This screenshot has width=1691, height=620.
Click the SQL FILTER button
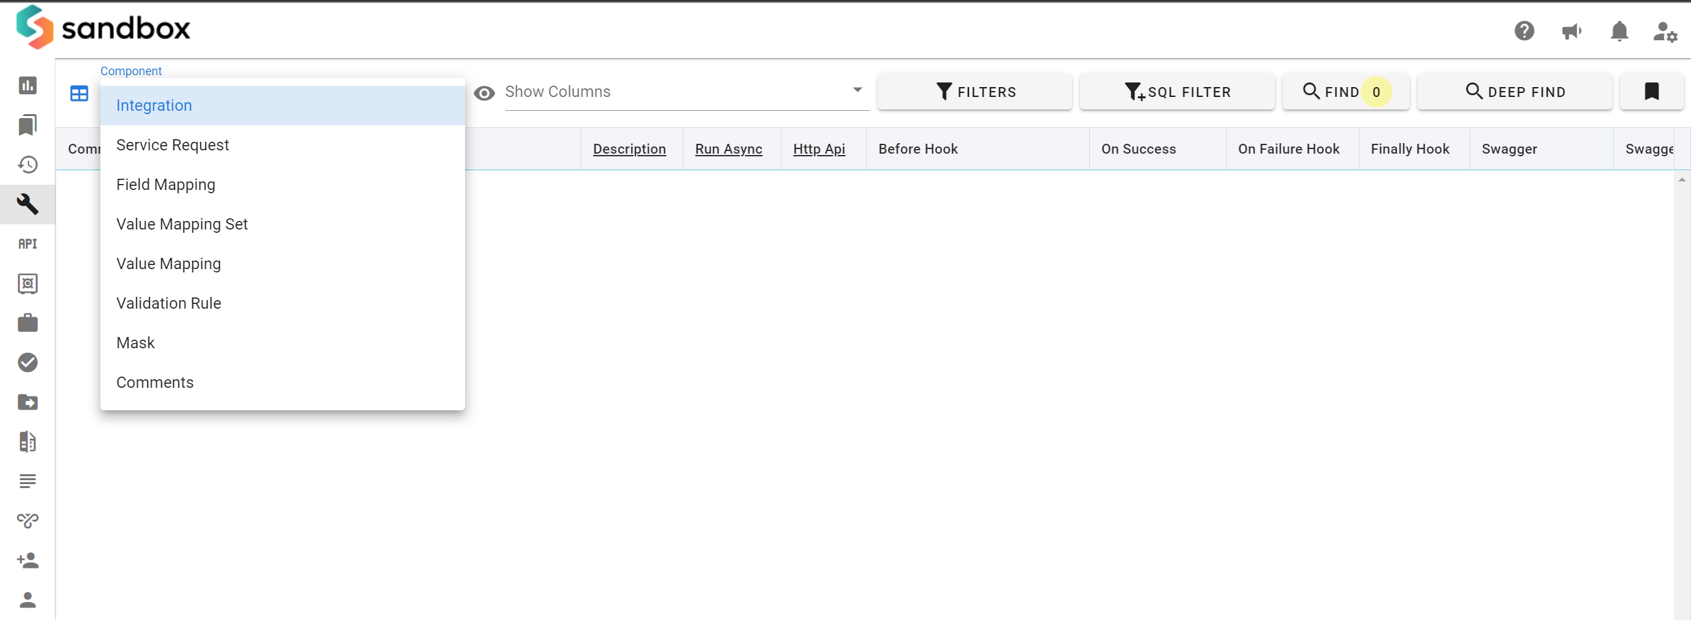1177,92
